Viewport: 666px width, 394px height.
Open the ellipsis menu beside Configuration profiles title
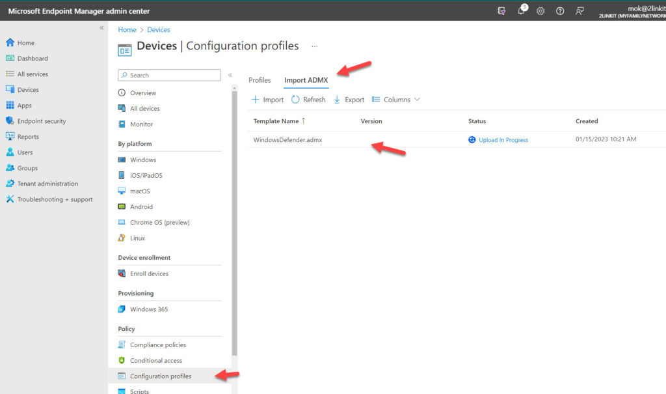(314, 46)
